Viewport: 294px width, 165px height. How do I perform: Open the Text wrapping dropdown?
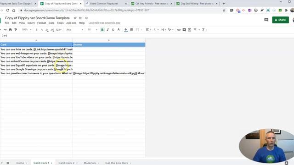coord(164,30)
